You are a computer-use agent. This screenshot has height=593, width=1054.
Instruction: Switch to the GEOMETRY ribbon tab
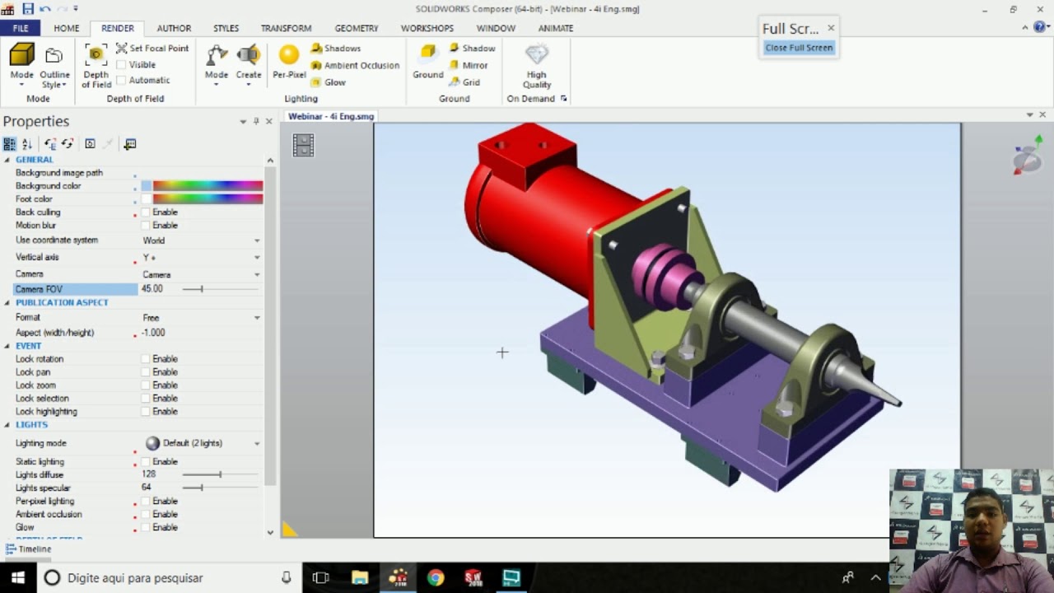pos(357,28)
